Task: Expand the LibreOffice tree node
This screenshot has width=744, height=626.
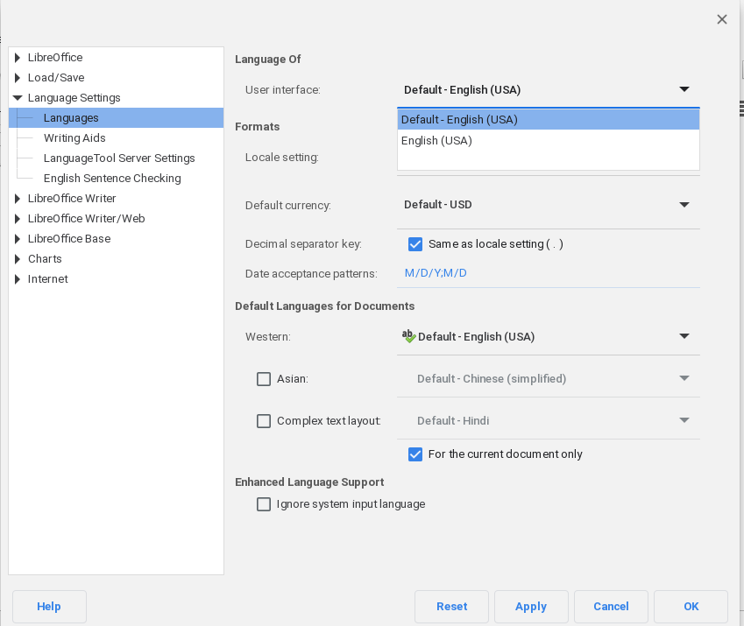Action: (x=18, y=58)
